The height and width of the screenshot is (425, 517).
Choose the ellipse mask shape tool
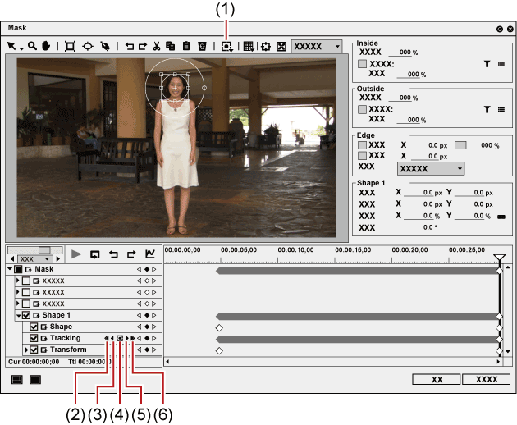coord(88,46)
